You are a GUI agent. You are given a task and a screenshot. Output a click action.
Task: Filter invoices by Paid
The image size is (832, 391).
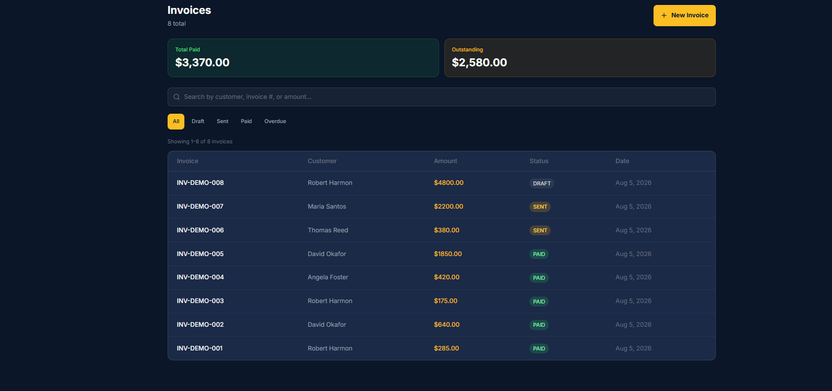pyautogui.click(x=246, y=122)
